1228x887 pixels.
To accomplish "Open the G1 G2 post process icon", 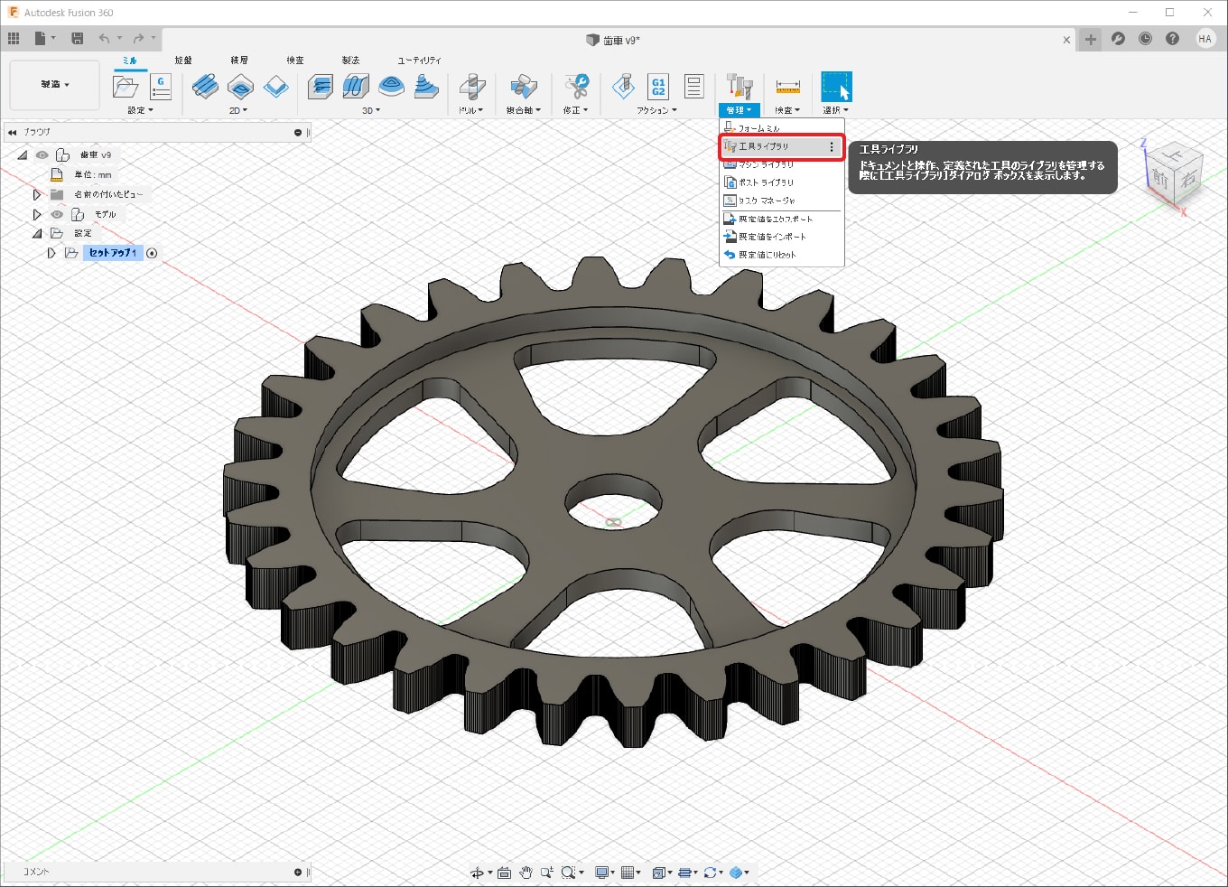I will 658,87.
